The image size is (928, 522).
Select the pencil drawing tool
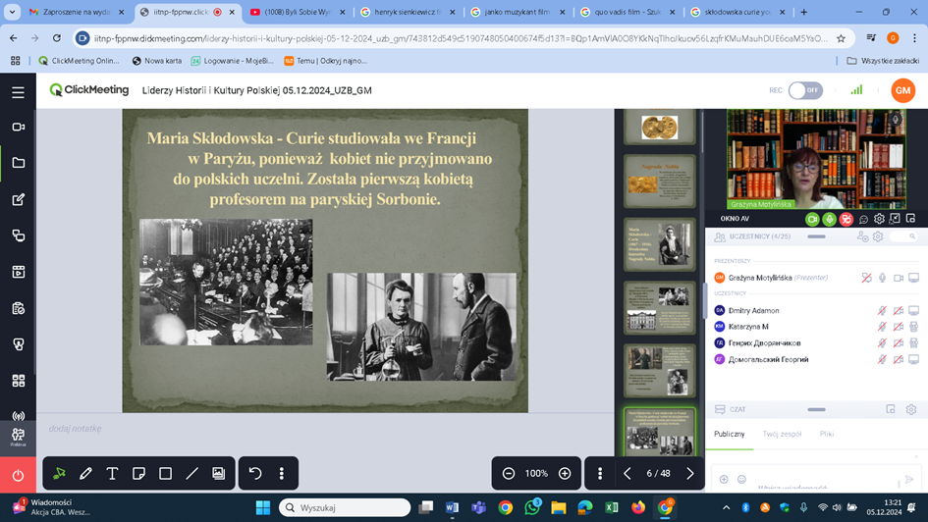click(x=85, y=474)
